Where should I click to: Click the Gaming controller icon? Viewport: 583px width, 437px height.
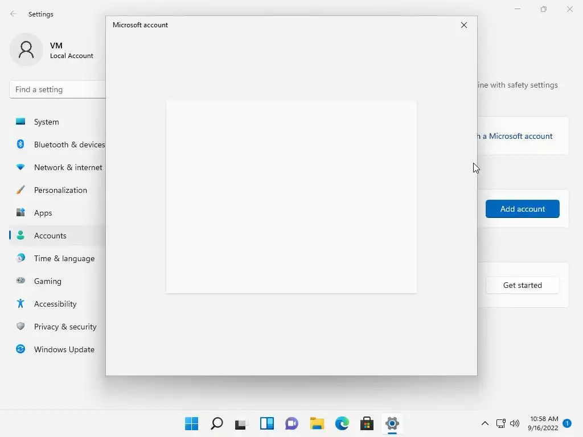point(20,281)
